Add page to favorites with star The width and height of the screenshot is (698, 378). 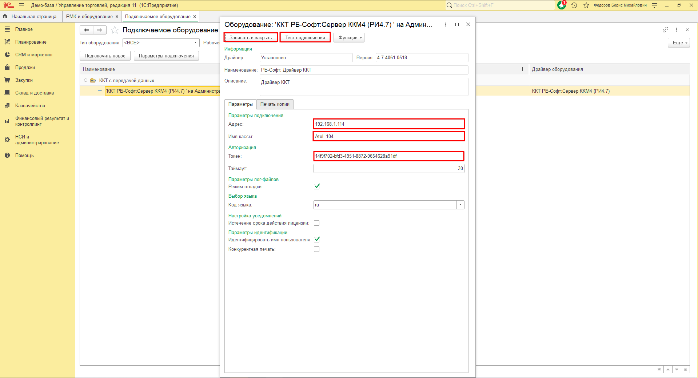tap(115, 30)
